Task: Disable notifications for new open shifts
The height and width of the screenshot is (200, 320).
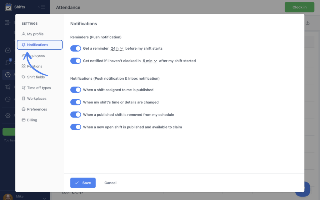Action: coord(76,127)
